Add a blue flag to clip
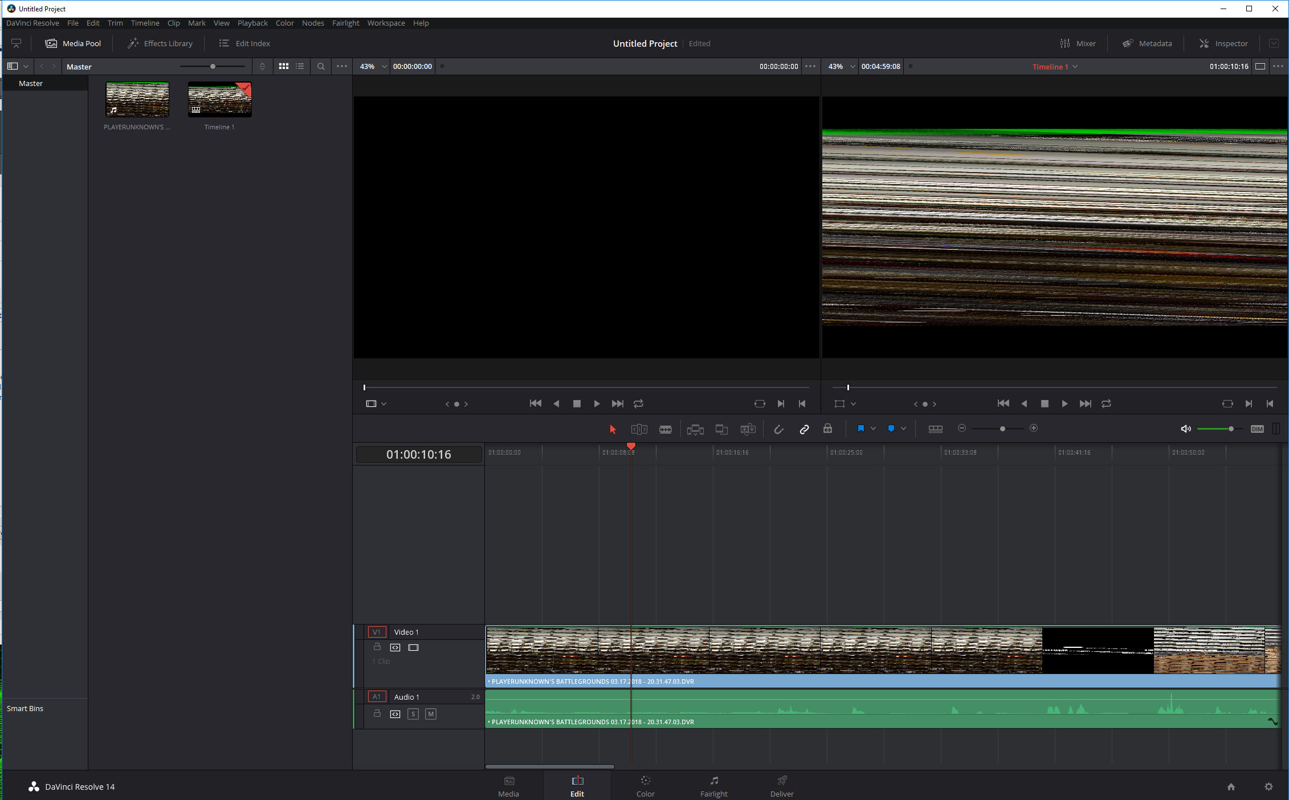The image size is (1289, 800). point(861,428)
